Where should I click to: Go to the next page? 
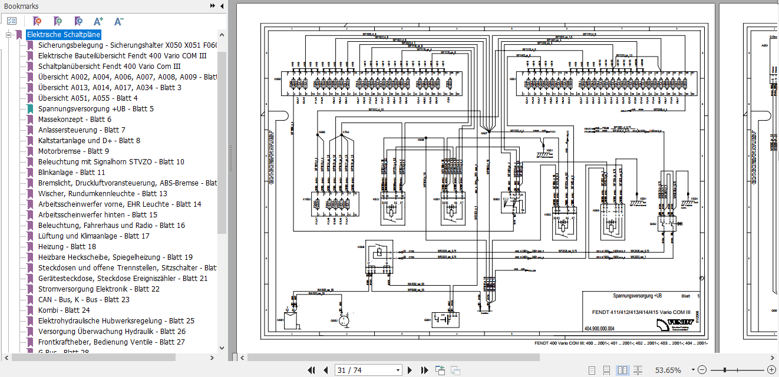tap(410, 370)
